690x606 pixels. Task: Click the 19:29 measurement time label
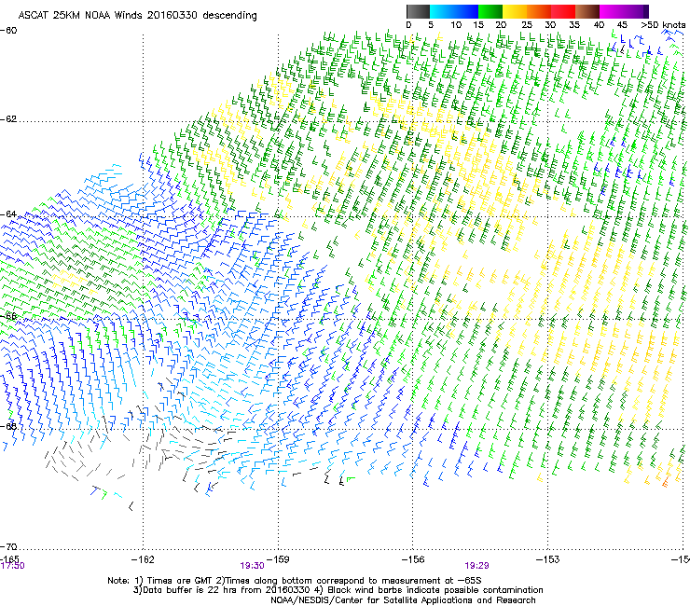click(477, 566)
